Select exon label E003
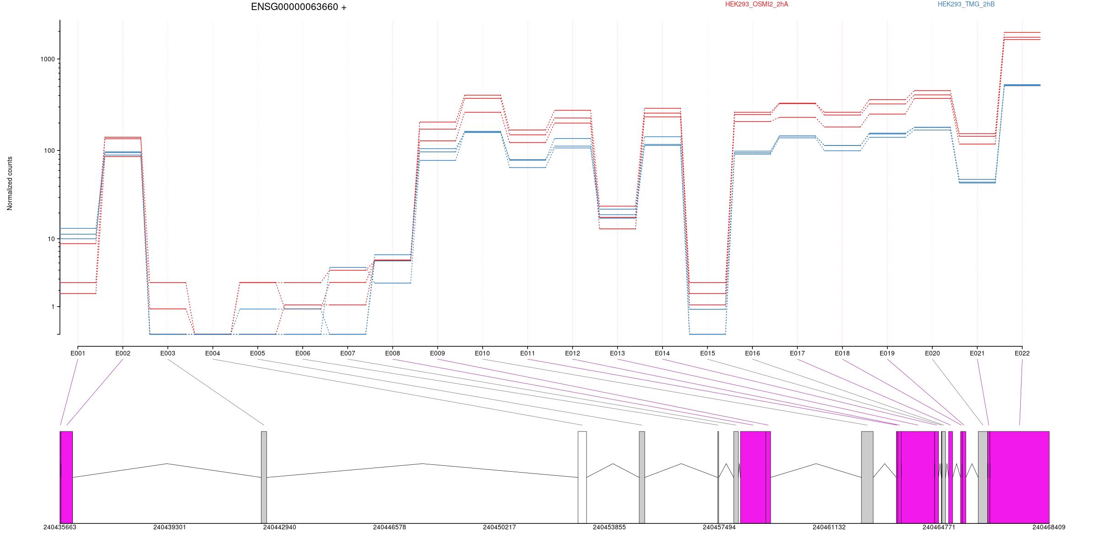The height and width of the screenshot is (549, 1099). coord(168,353)
